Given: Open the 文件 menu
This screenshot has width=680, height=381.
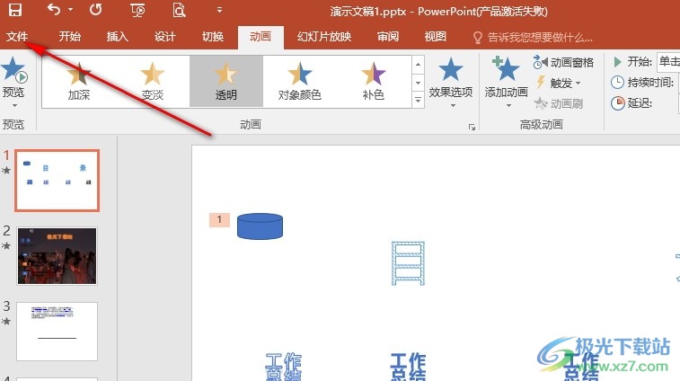Looking at the screenshot, I should click(x=17, y=37).
